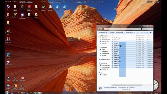Viewport: 167px width, 94px height.
Task: Toggle the Explorer preview pane button
Action: click(147, 32)
